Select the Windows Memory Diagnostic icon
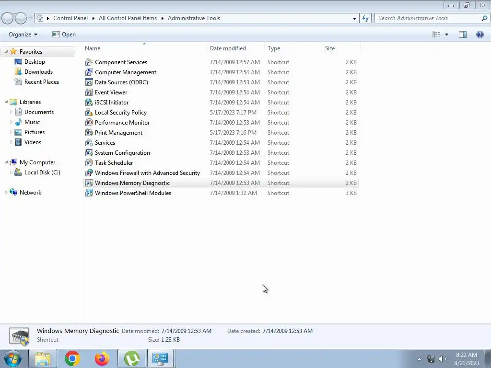 pyautogui.click(x=89, y=183)
